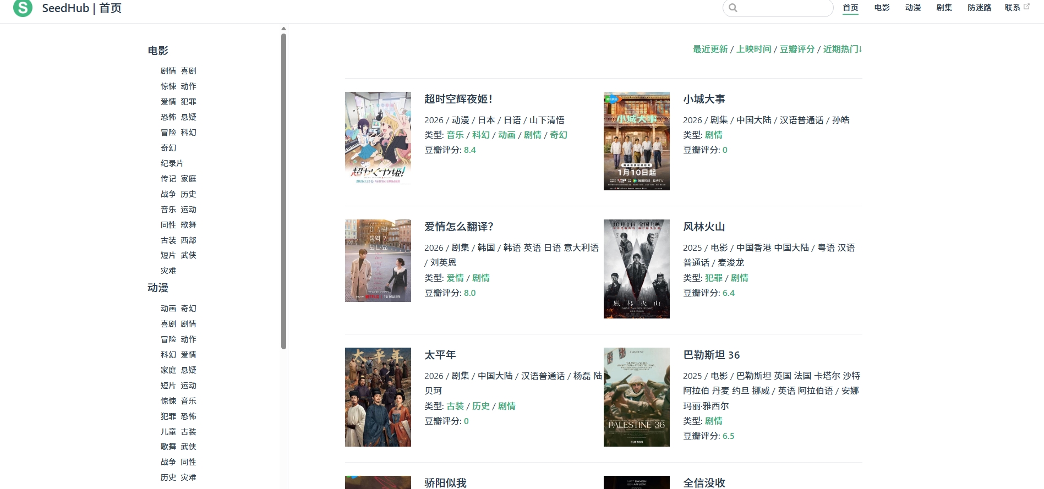Focus the top search input field

(778, 8)
